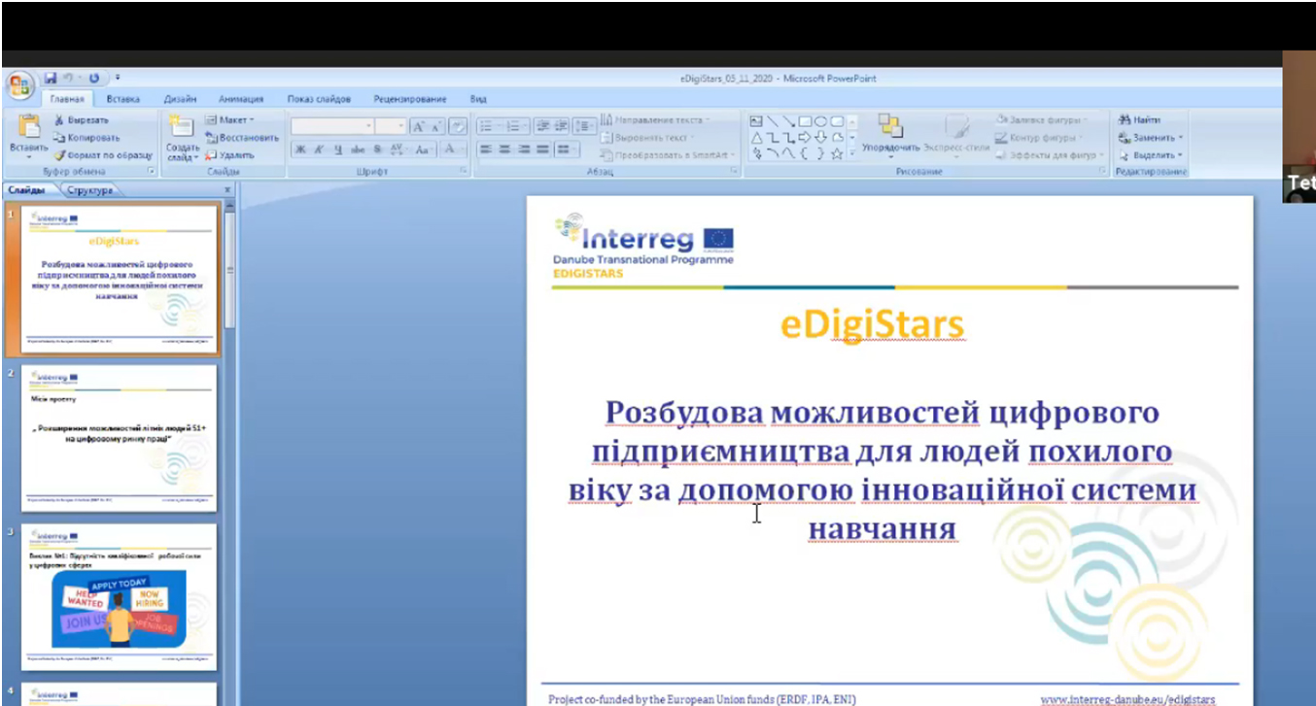The width and height of the screenshot is (1316, 706).
Task: Switch to the Вставка ribbon tab
Action: coord(122,99)
